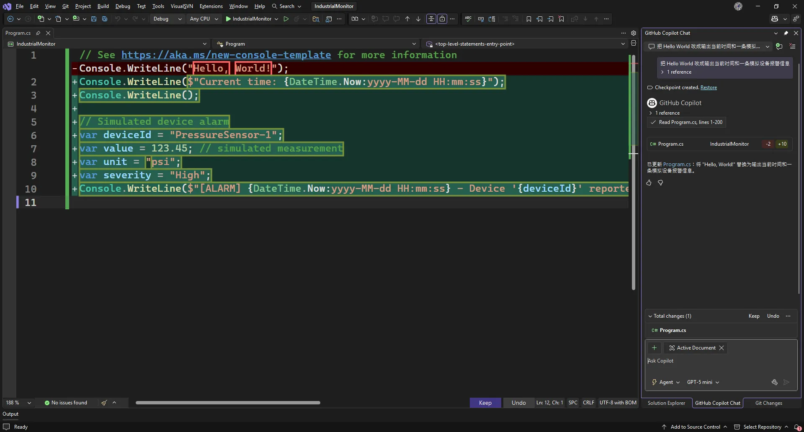Click the Save All toolbar icon

[x=105, y=19]
